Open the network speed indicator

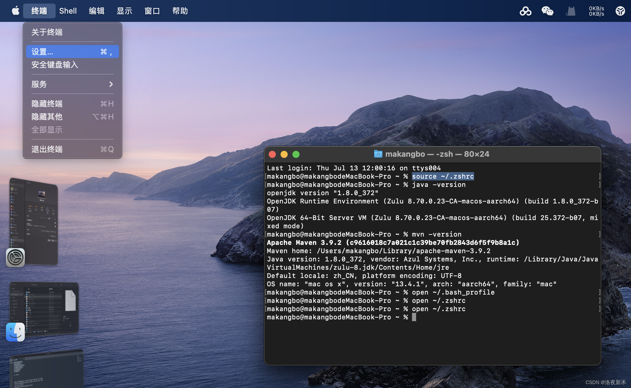tap(596, 11)
